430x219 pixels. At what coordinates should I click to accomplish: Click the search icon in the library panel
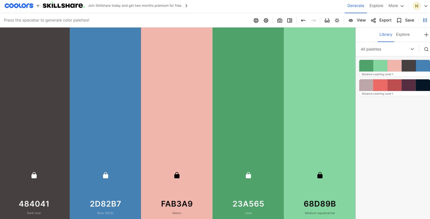426,49
